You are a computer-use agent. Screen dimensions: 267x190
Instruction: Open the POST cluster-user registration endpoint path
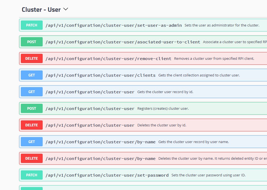point(90,108)
